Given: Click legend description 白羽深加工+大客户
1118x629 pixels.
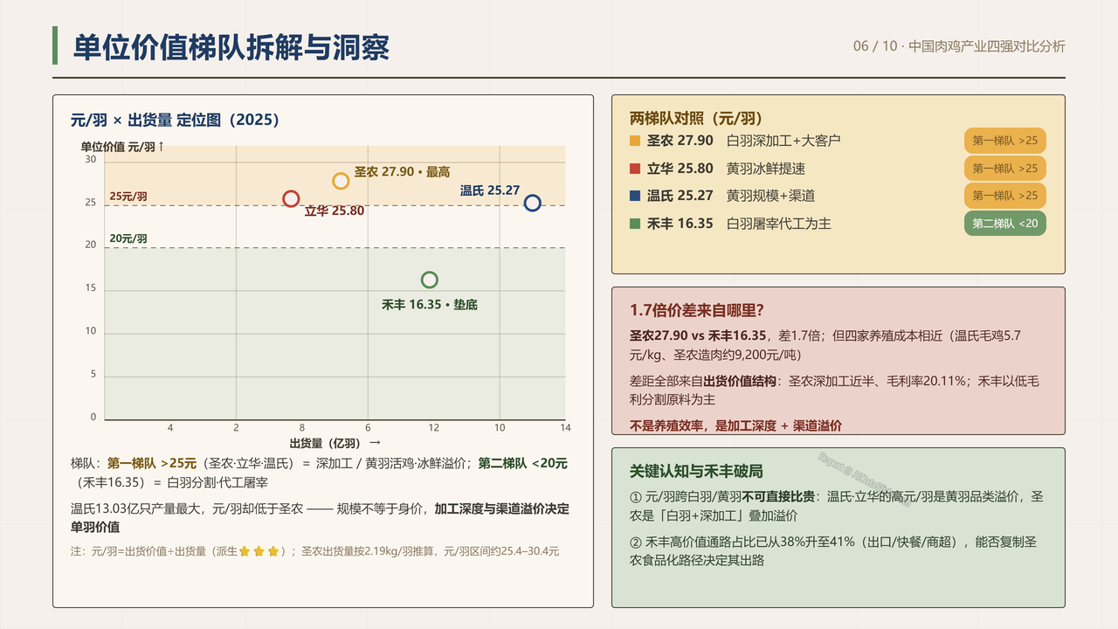Looking at the screenshot, I should (783, 141).
